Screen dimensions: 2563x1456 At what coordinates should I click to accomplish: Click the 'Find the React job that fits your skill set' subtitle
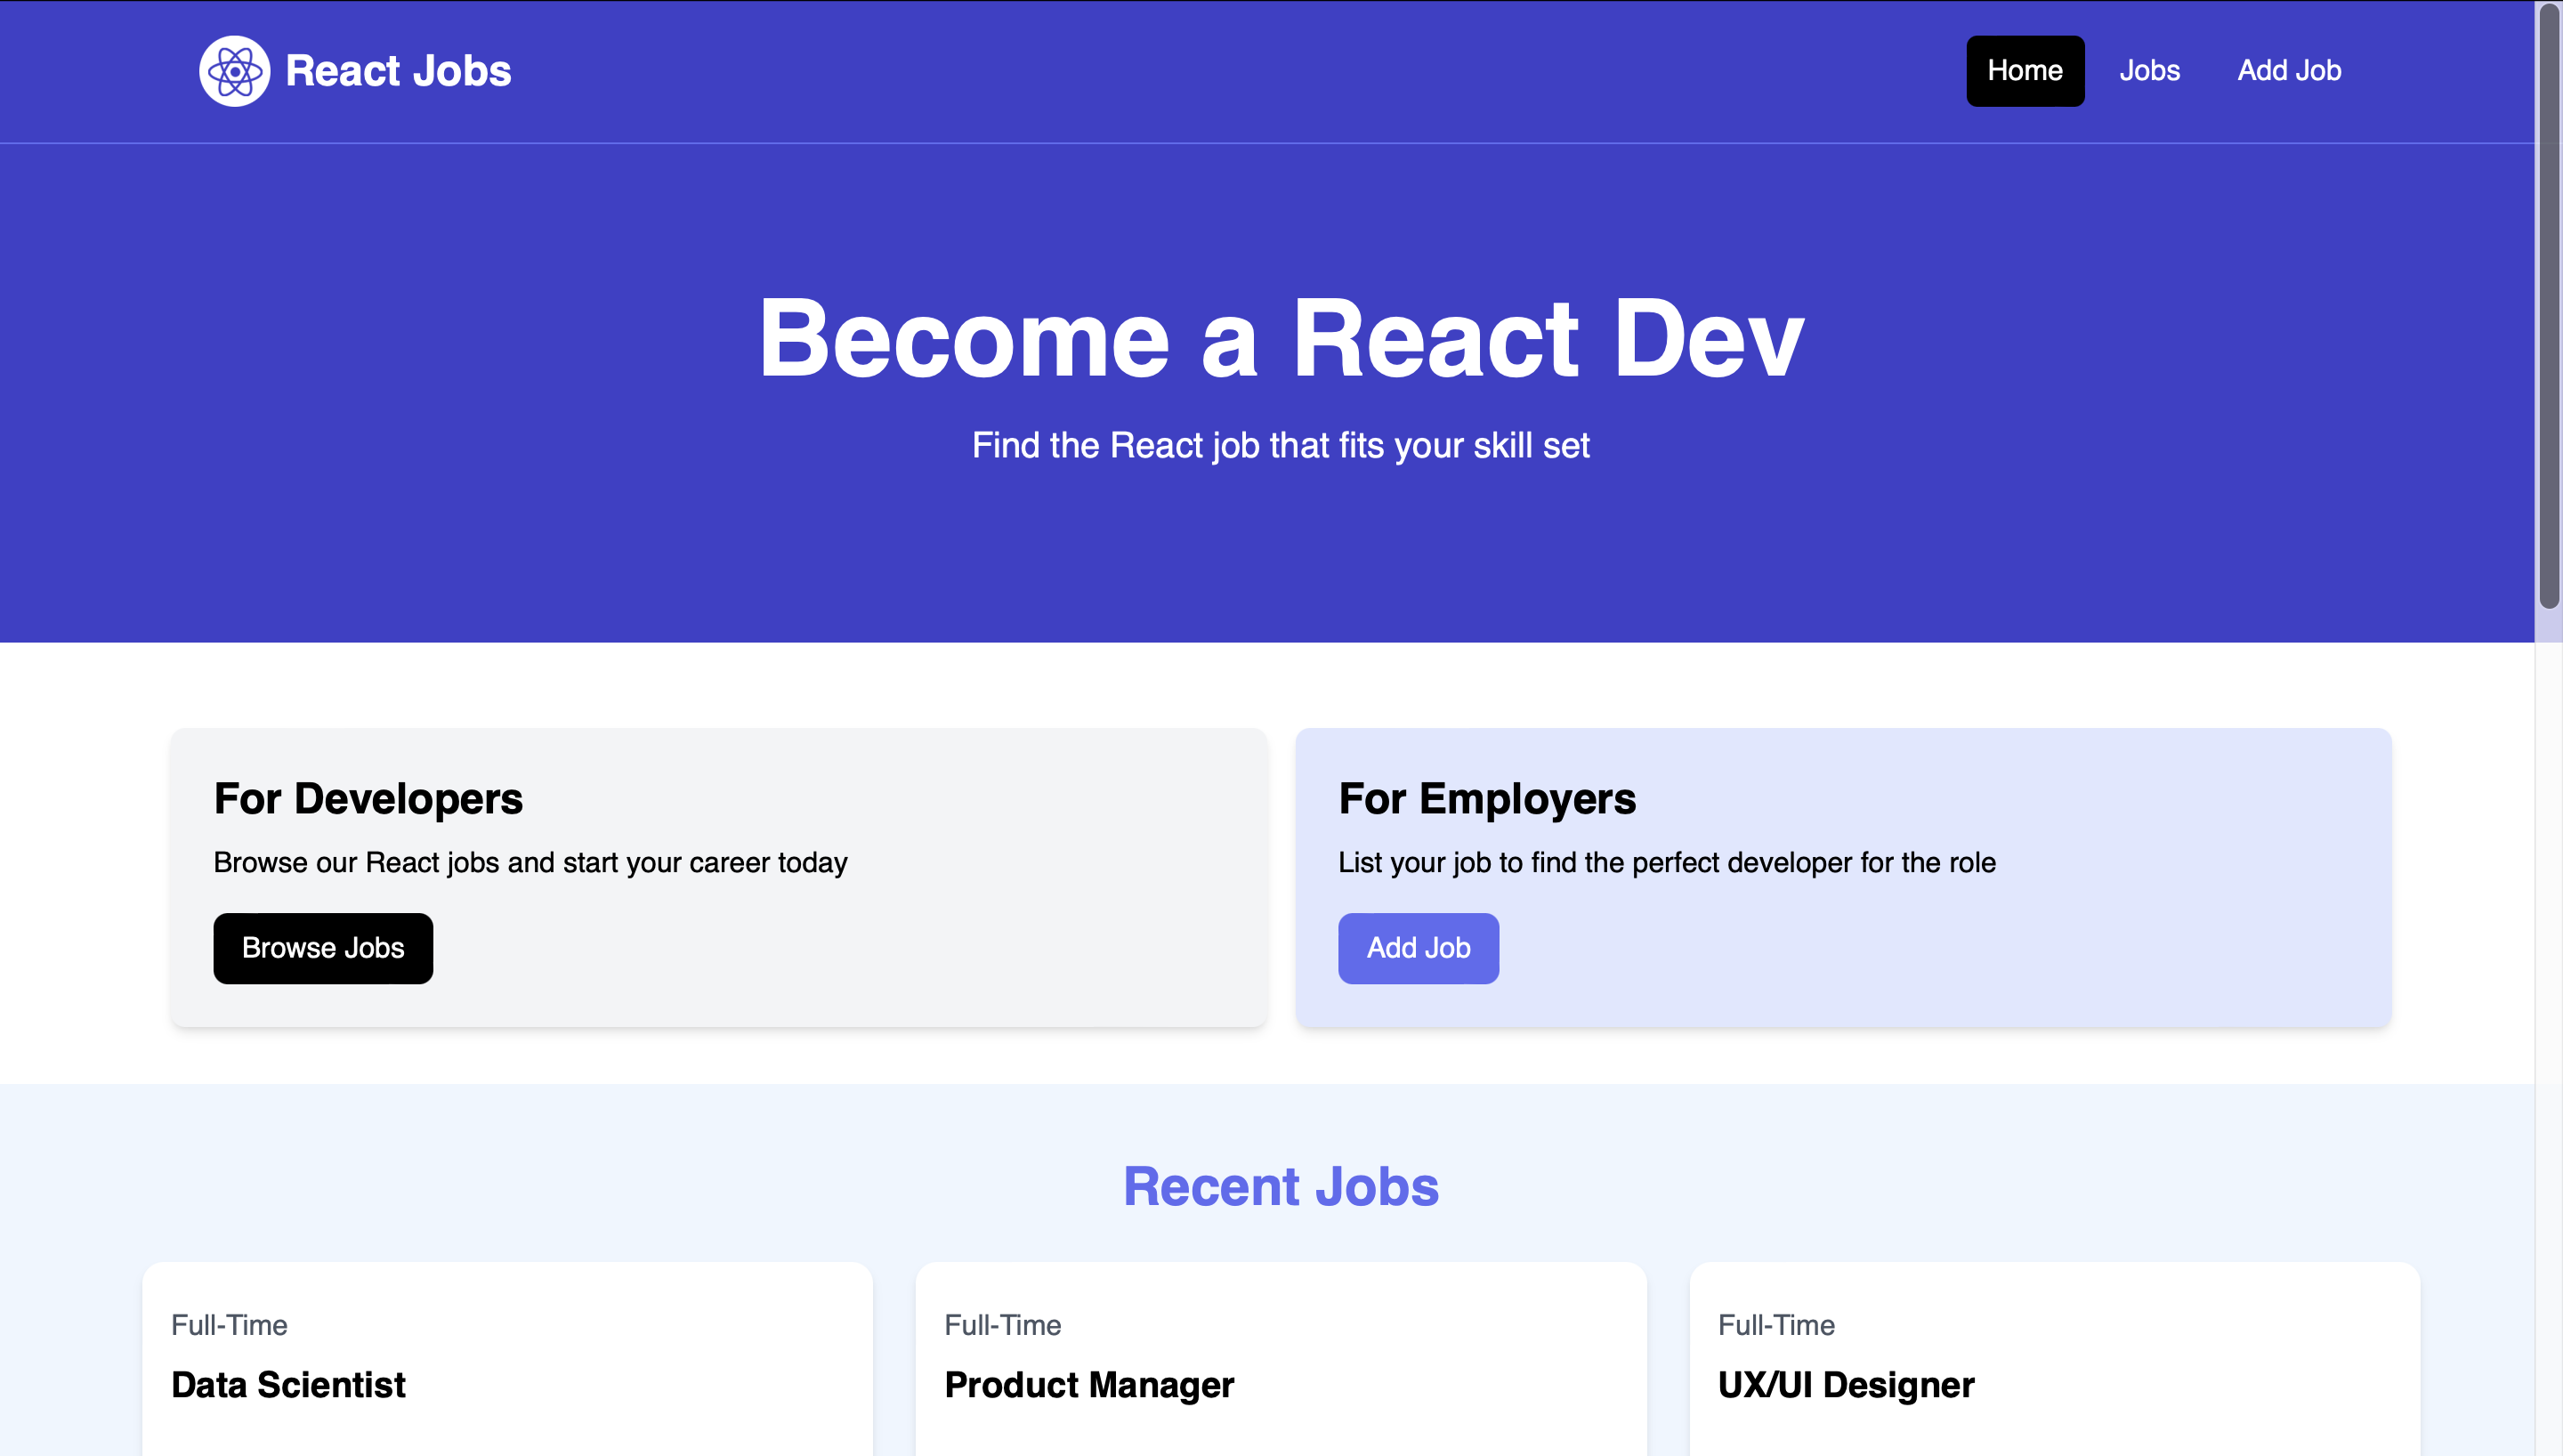coord(1281,446)
